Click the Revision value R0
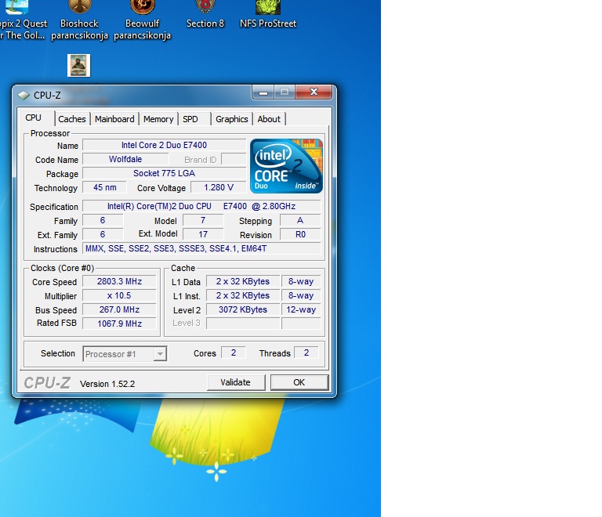This screenshot has width=602, height=517. [x=300, y=234]
